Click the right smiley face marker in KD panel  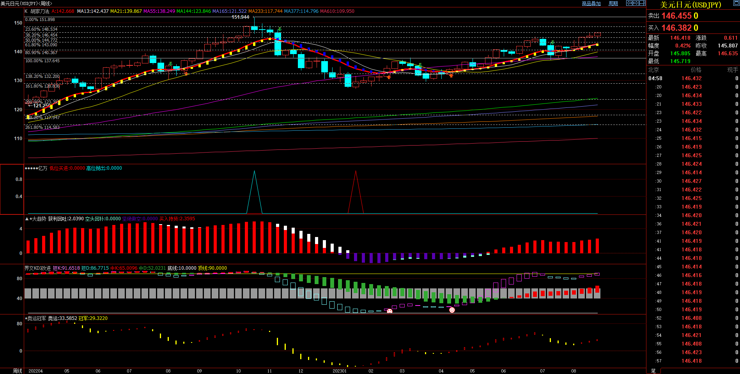click(452, 310)
